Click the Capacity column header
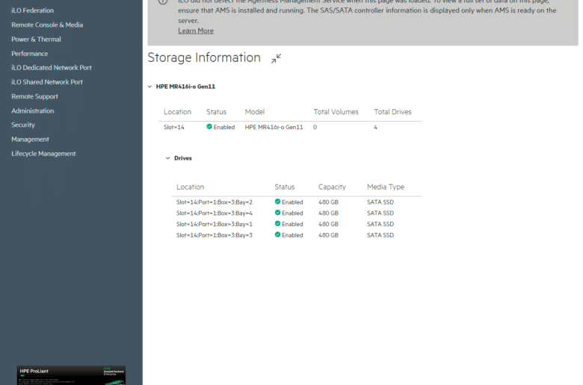The width and height of the screenshot is (583, 385). point(332,187)
